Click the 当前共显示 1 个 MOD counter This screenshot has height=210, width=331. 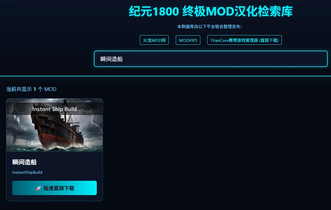click(x=31, y=89)
